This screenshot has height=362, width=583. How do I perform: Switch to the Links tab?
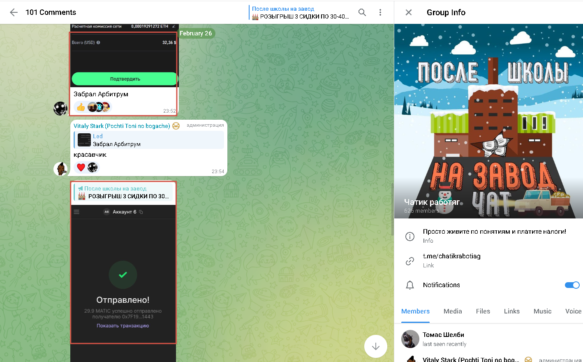pos(512,311)
